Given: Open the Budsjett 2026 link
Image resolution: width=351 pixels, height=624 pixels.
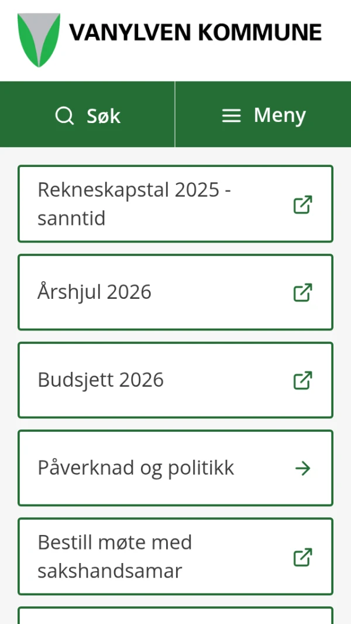Looking at the screenshot, I should tap(101, 380).
